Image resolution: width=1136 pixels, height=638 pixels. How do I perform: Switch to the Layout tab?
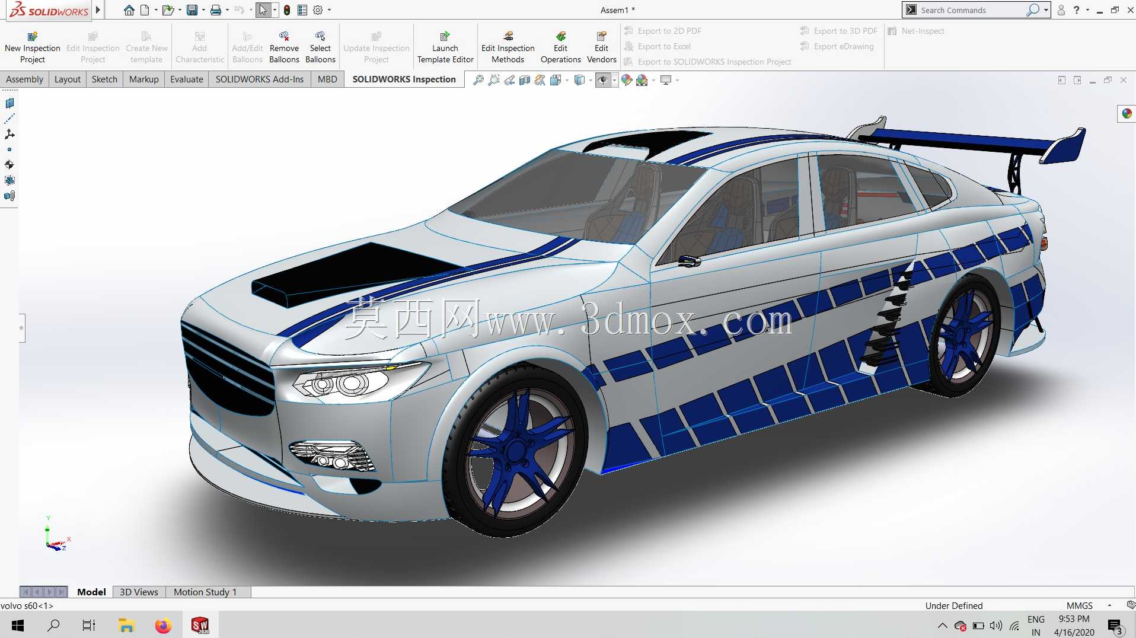pos(67,79)
